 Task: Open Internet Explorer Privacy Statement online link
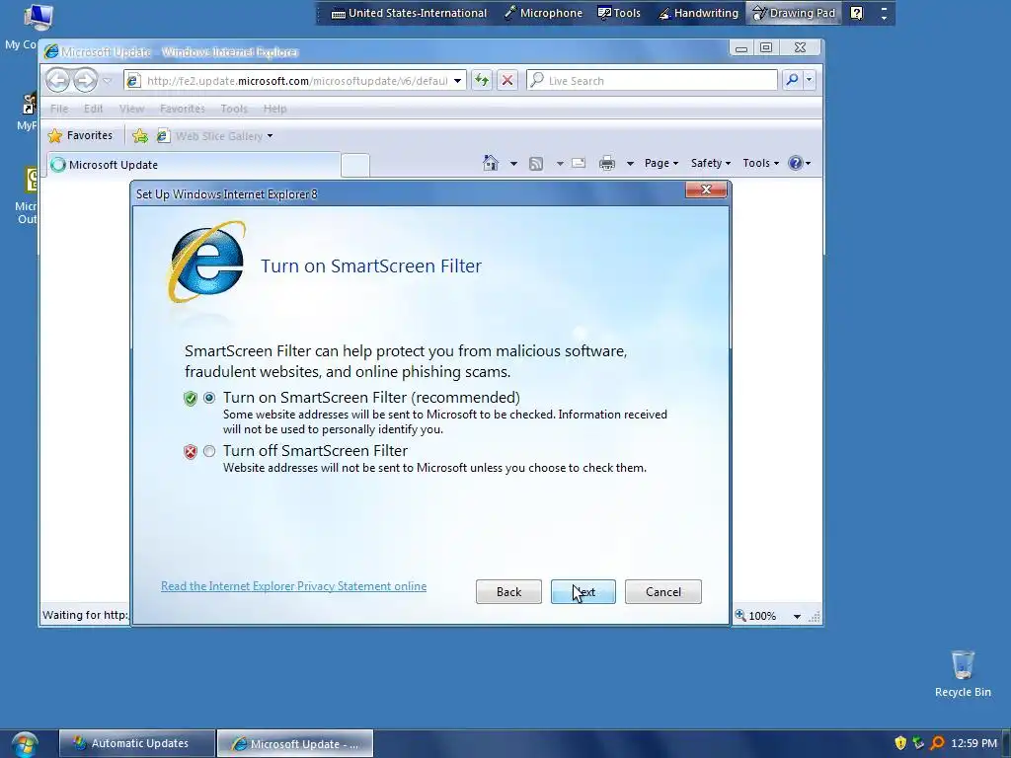(293, 586)
